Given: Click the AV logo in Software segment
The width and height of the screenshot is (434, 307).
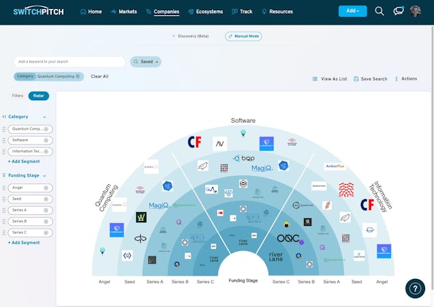Looking at the screenshot, I should [220, 144].
